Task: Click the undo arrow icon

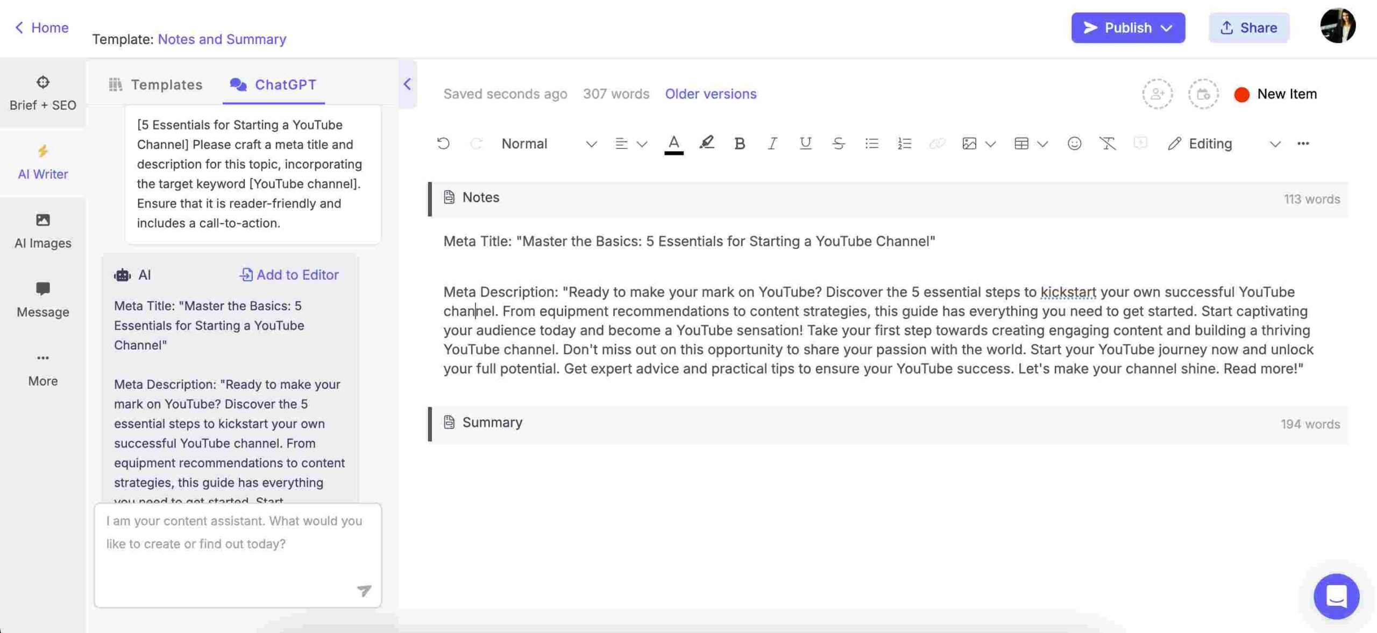Action: [x=443, y=144]
